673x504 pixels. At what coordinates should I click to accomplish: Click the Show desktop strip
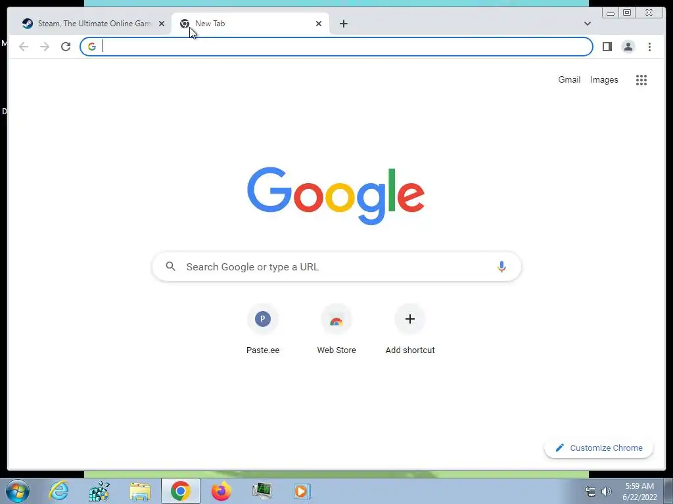tap(668, 491)
